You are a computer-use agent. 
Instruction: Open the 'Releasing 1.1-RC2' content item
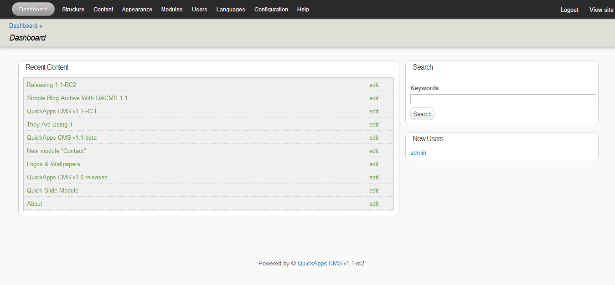[x=51, y=85]
